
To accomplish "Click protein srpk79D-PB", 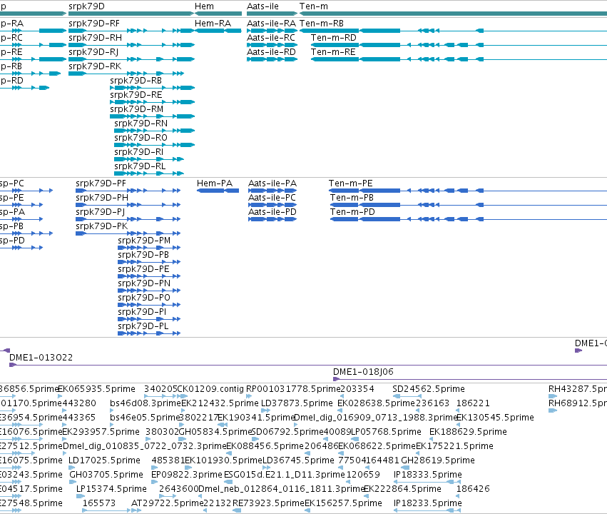I will pyautogui.click(x=143, y=256).
